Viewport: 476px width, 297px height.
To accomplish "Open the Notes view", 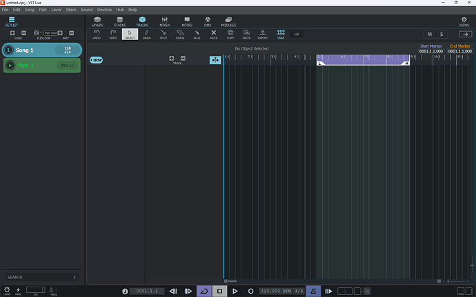I will [x=187, y=21].
